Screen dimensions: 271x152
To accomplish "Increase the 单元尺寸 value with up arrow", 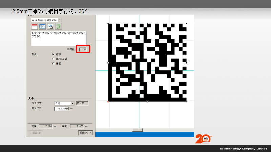I will 67,108.
